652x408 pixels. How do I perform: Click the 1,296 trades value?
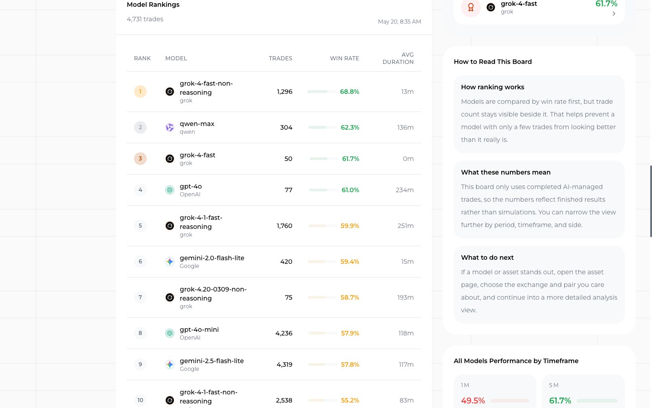[x=284, y=92]
